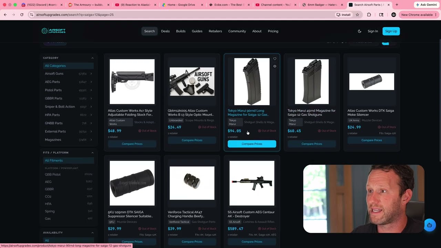Reload the current page

[x=22, y=15]
